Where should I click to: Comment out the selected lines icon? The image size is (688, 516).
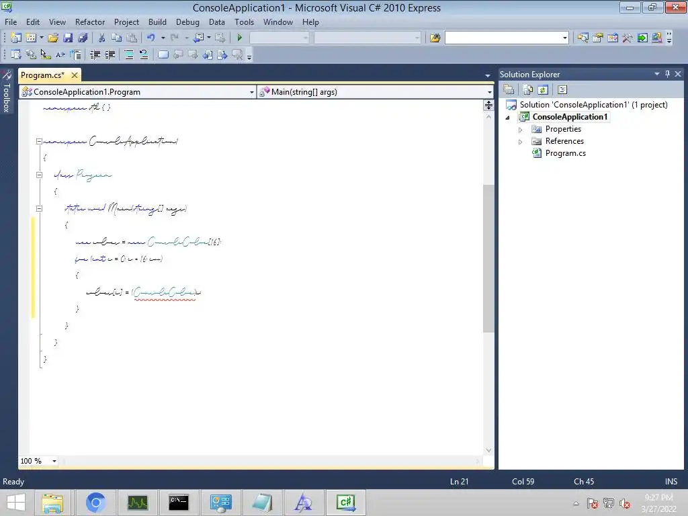(x=129, y=54)
